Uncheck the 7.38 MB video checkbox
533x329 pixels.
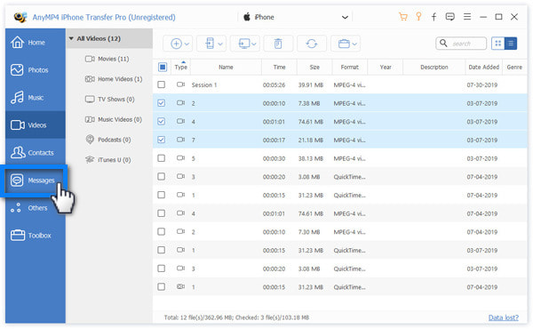[162, 103]
